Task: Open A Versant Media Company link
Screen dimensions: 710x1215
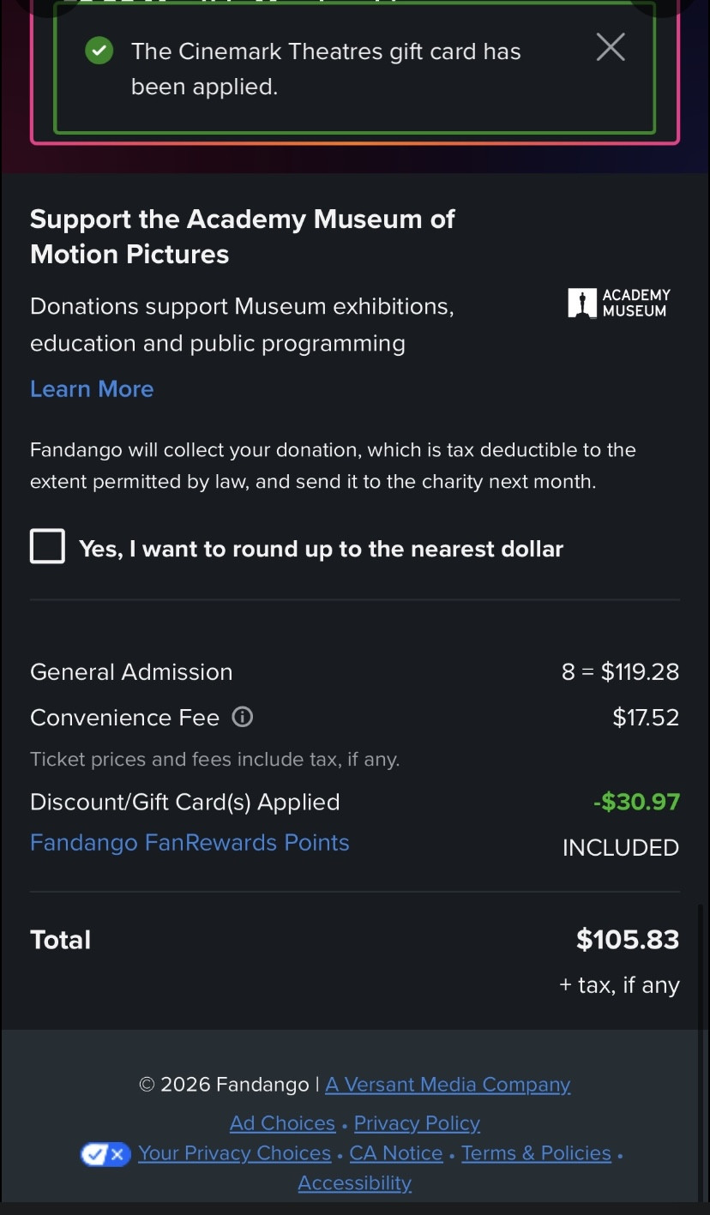Action: pyautogui.click(x=448, y=1084)
